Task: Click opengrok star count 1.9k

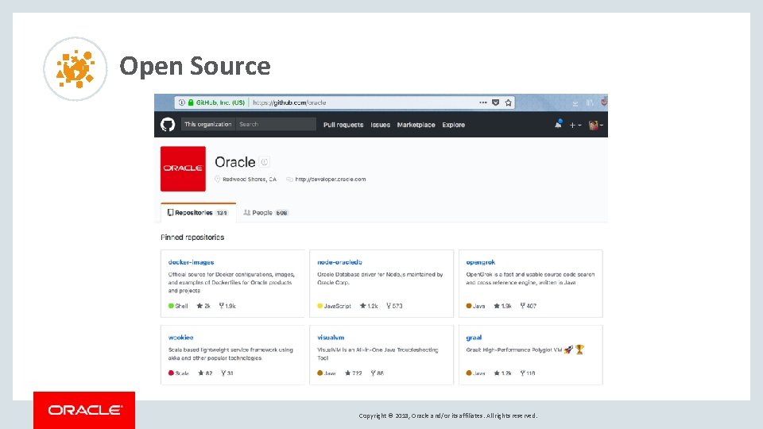Action: 502,306
